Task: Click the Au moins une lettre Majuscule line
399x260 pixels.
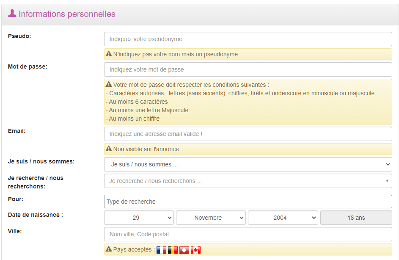Action: (x=147, y=110)
